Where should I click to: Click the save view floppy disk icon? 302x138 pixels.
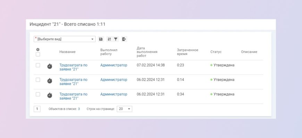tap(101, 39)
